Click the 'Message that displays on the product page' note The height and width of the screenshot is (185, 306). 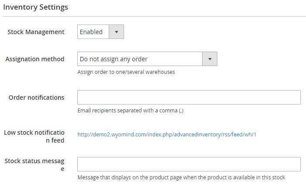pyautogui.click(x=181, y=178)
